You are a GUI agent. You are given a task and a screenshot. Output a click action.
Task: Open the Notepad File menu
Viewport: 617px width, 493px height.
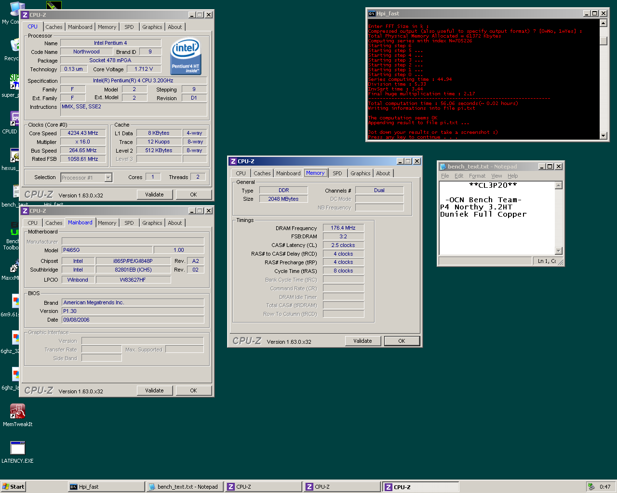click(445, 176)
